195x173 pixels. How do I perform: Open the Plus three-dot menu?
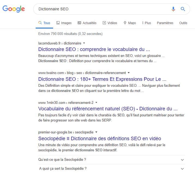[x=147, y=23]
